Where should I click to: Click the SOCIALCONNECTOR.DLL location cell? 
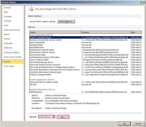[105, 65]
